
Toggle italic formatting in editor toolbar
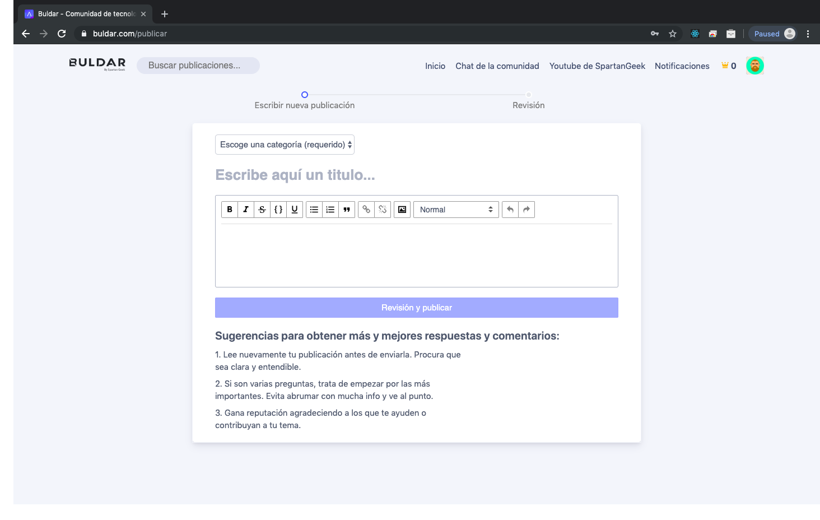[x=246, y=210]
